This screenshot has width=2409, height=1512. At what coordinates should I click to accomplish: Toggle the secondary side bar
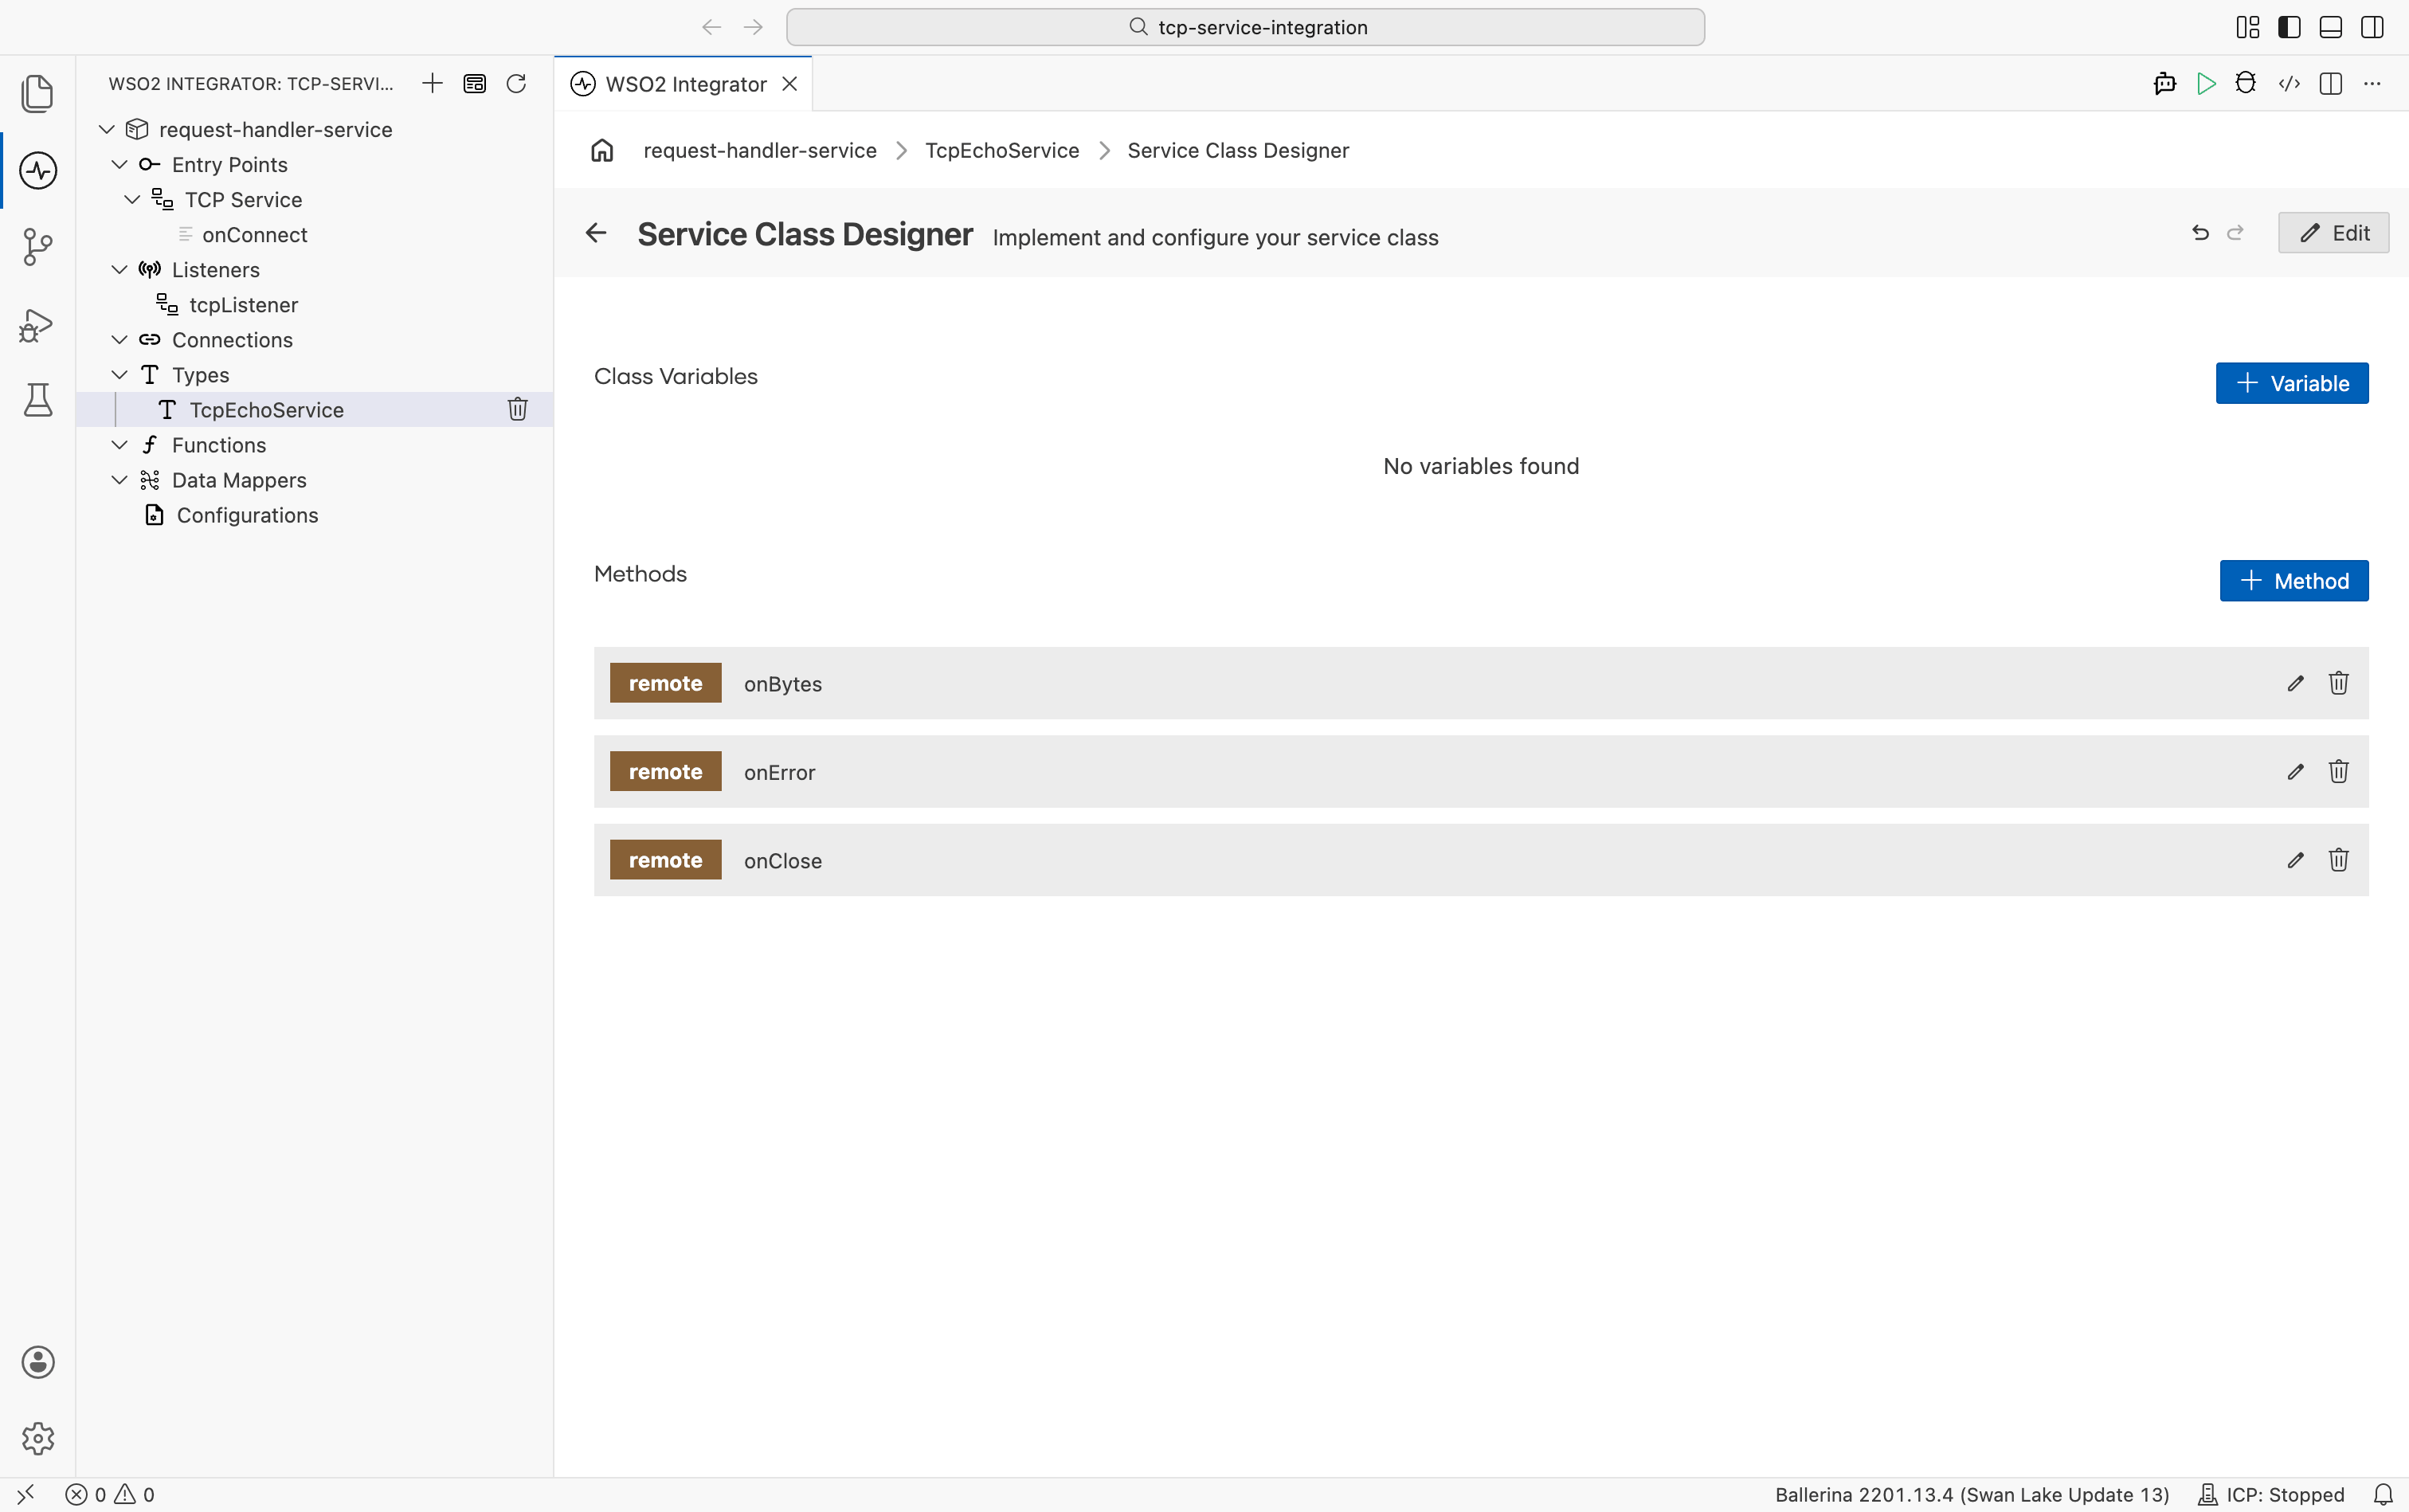coord(2372,27)
